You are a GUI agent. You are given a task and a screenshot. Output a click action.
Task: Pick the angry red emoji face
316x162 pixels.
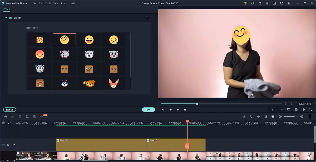[x=40, y=54]
